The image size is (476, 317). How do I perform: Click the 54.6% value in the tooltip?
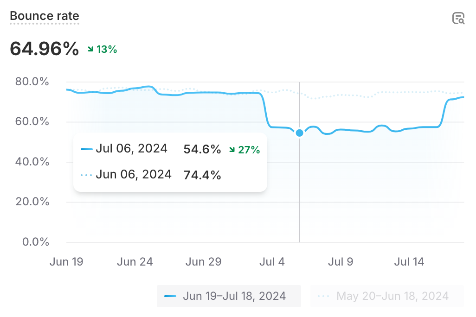pos(202,149)
